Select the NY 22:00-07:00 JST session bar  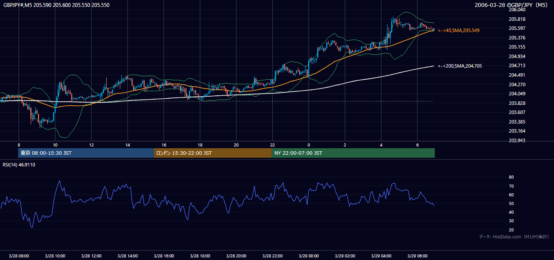tap(353, 153)
